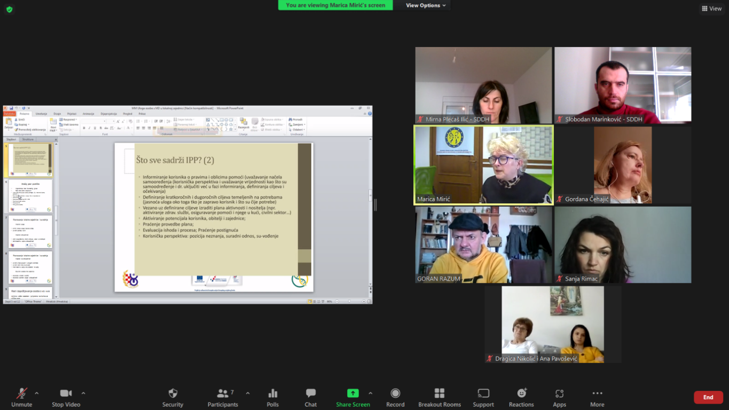Toggle Stop Video camera button
The height and width of the screenshot is (410, 729).
click(x=66, y=394)
